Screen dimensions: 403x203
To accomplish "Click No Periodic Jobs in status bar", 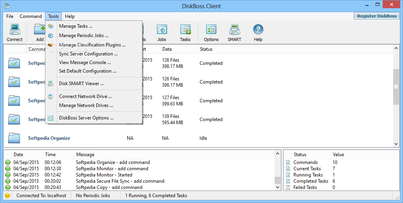I will click(93, 196).
